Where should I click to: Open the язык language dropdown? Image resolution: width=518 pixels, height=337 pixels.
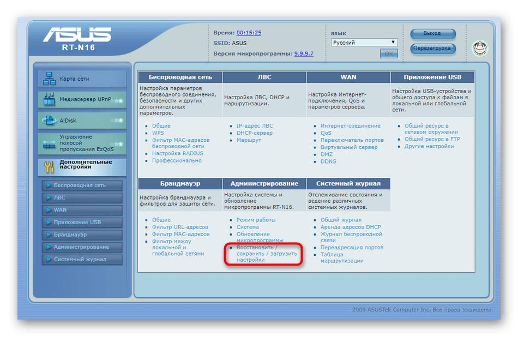pyautogui.click(x=364, y=43)
